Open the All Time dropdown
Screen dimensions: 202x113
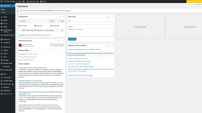54,21
